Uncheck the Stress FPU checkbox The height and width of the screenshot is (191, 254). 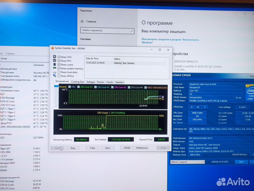(59, 61)
